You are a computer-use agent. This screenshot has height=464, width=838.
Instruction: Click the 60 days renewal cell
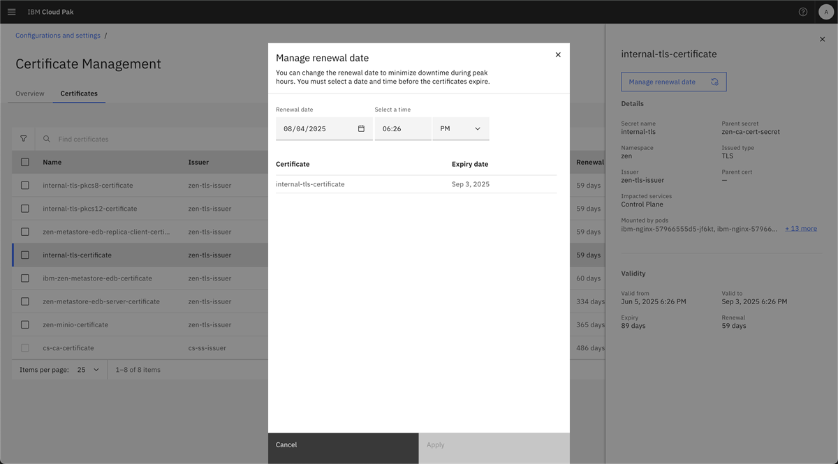[x=589, y=278]
